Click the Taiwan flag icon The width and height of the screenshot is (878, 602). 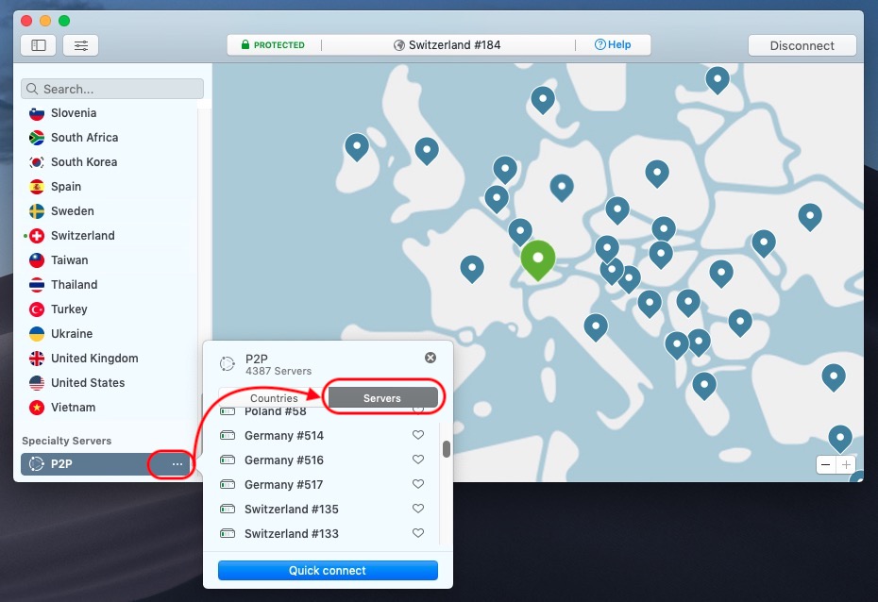37,260
